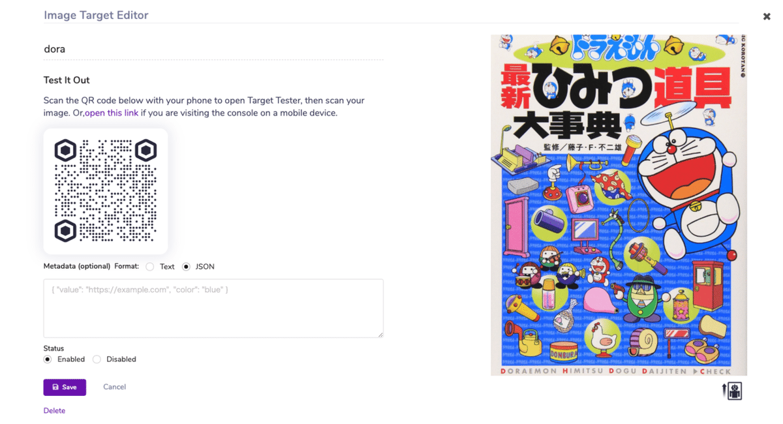Select the Text metadata format

coord(150,267)
